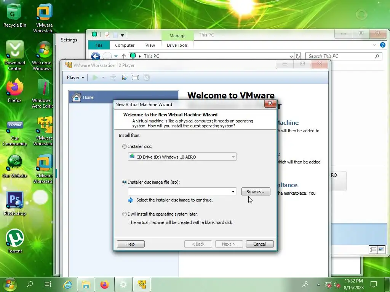This screenshot has height=292, width=390.
Task: Click the full screen mode icon in VMware toolbar
Action: (x=135, y=78)
